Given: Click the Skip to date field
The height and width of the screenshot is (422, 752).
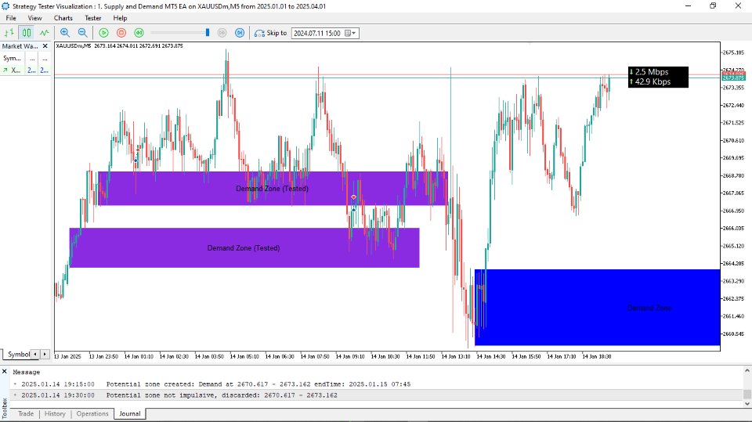Looking at the screenshot, I should pyautogui.click(x=317, y=33).
